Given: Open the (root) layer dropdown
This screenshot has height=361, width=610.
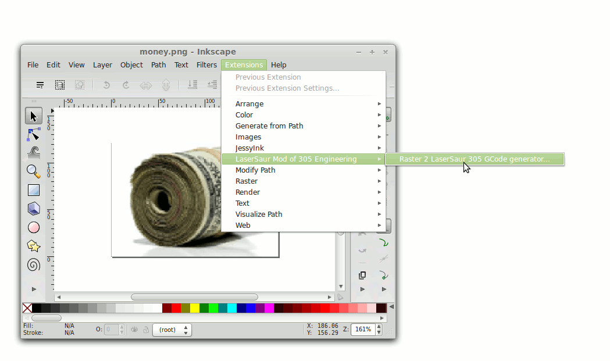Looking at the screenshot, I should click(x=172, y=330).
